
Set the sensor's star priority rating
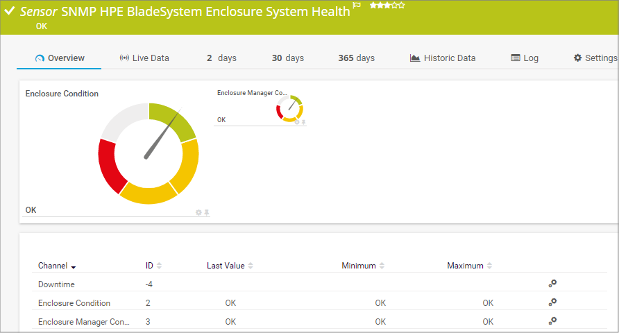point(387,6)
